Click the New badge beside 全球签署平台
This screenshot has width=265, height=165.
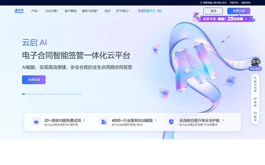(160, 11)
